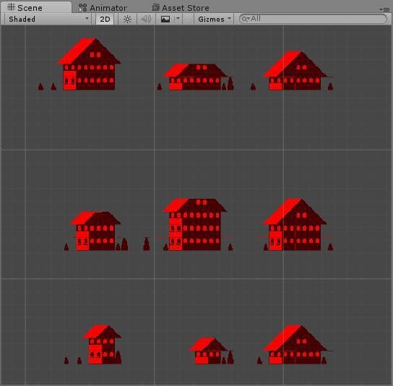Open the Shaded draw mode dropdown
This screenshot has height=386, width=393.
48,19
